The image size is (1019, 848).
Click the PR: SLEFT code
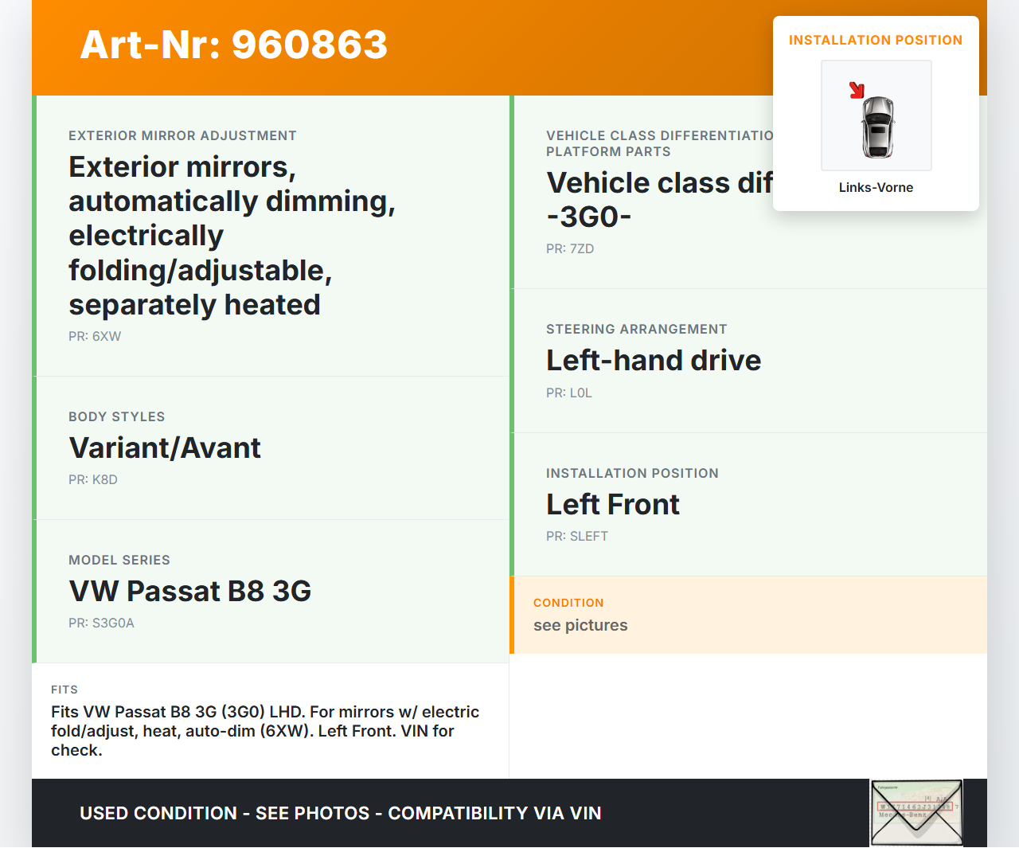577,537
